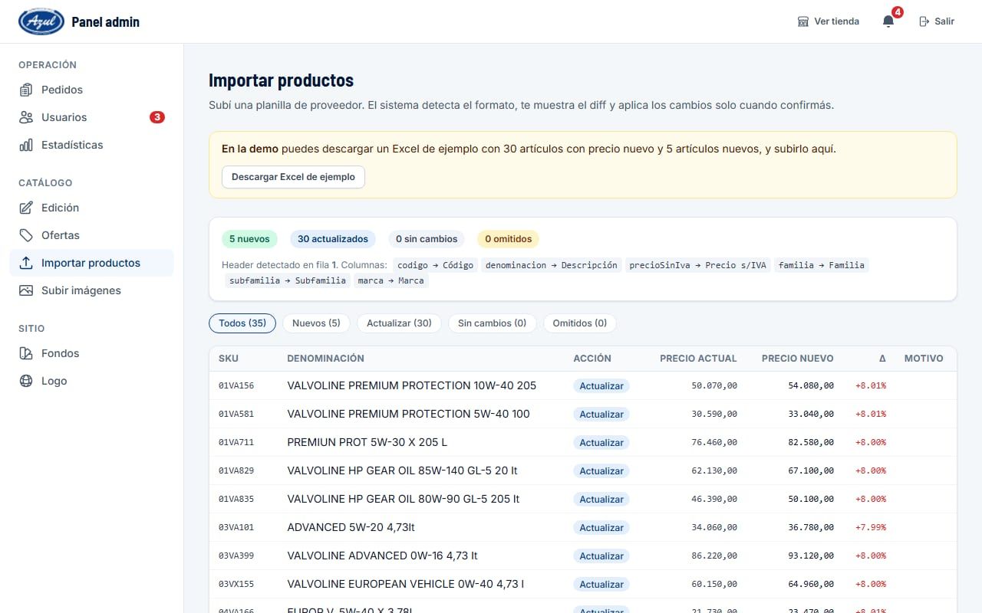The height and width of the screenshot is (613, 982).
Task: Click Salir to log out
Action: (x=937, y=21)
